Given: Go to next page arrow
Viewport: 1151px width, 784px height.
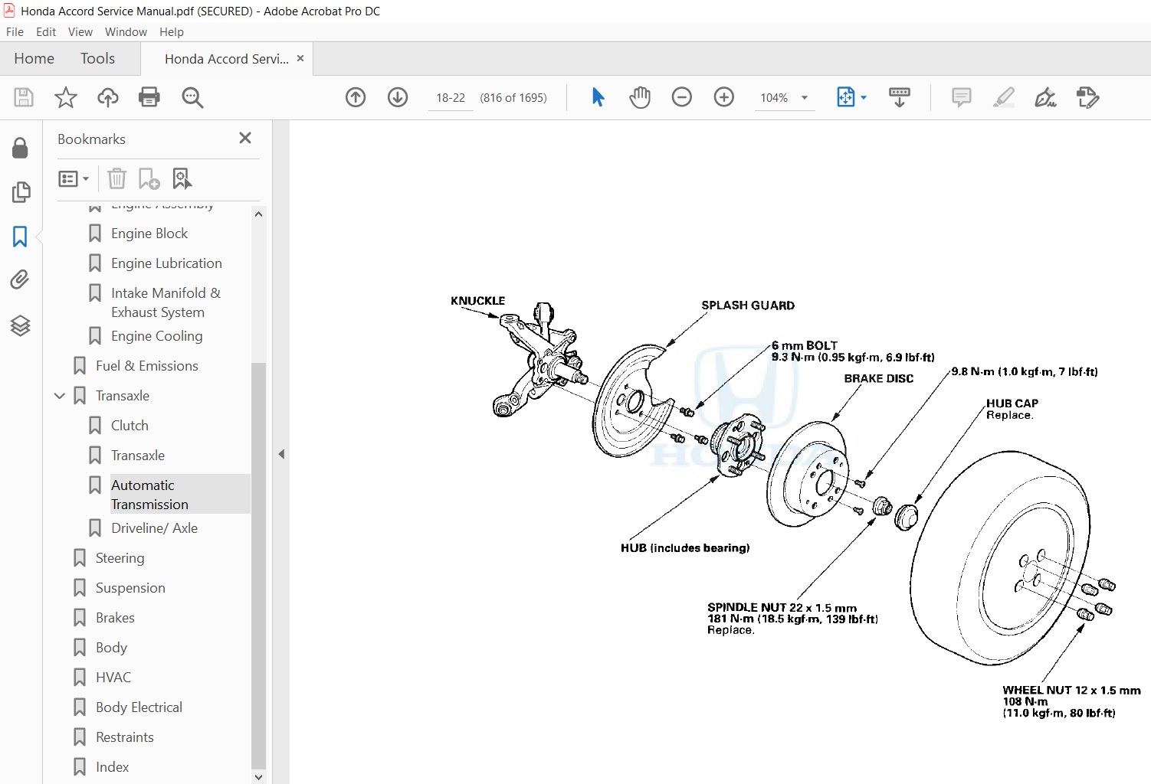Looking at the screenshot, I should tap(398, 97).
